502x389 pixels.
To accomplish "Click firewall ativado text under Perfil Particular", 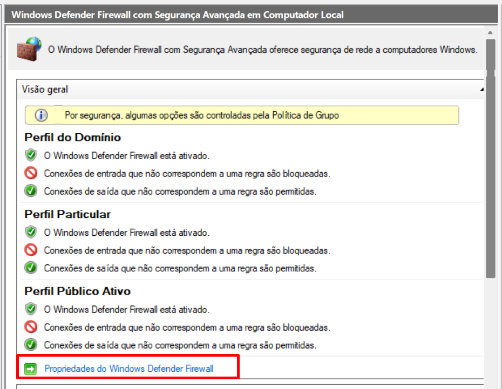I will tap(127, 233).
